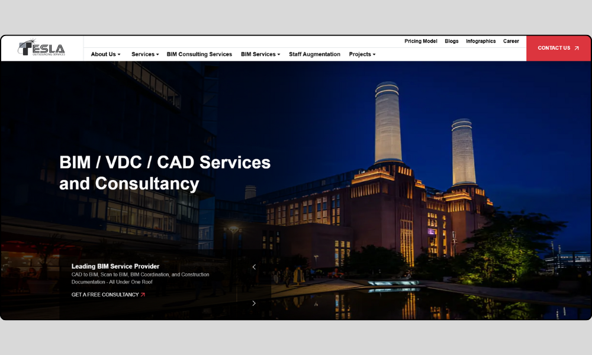Open the Pricing Model link

click(x=421, y=41)
